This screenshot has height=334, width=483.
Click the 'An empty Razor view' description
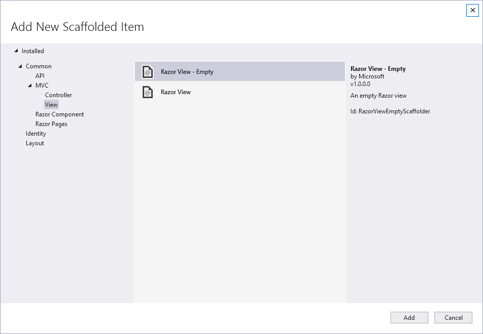378,96
